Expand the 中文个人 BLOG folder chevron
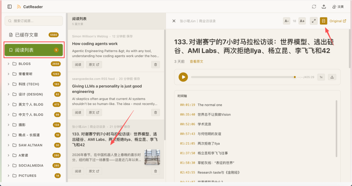Screen dimensions: 352x186 (8, 114)
